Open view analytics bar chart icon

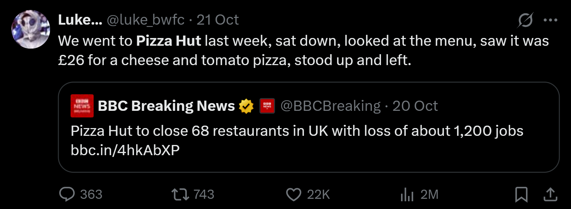[x=407, y=194]
